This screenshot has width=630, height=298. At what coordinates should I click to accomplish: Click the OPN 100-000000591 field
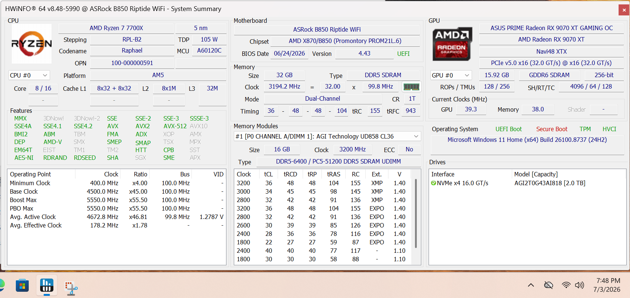tap(132, 63)
